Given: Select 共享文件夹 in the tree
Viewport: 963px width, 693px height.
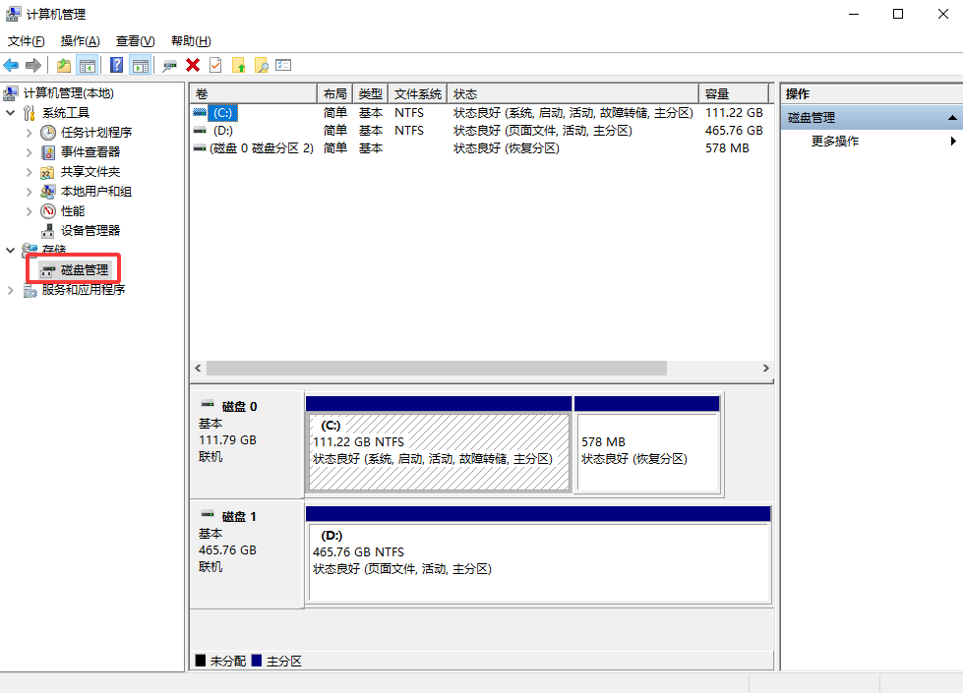Looking at the screenshot, I should coord(90,172).
